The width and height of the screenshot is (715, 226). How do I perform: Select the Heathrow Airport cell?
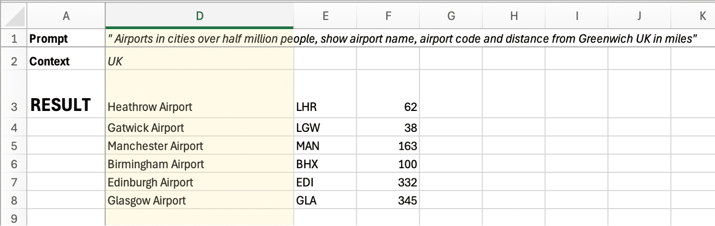199,107
